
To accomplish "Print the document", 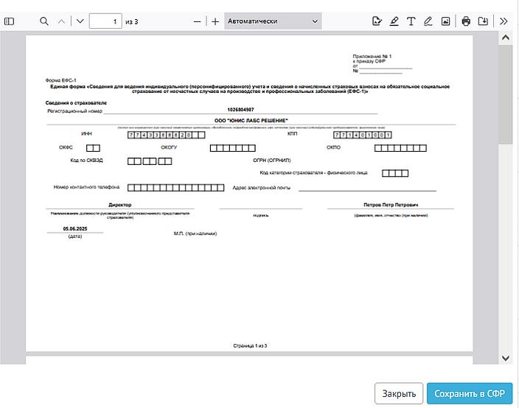I will coord(466,21).
